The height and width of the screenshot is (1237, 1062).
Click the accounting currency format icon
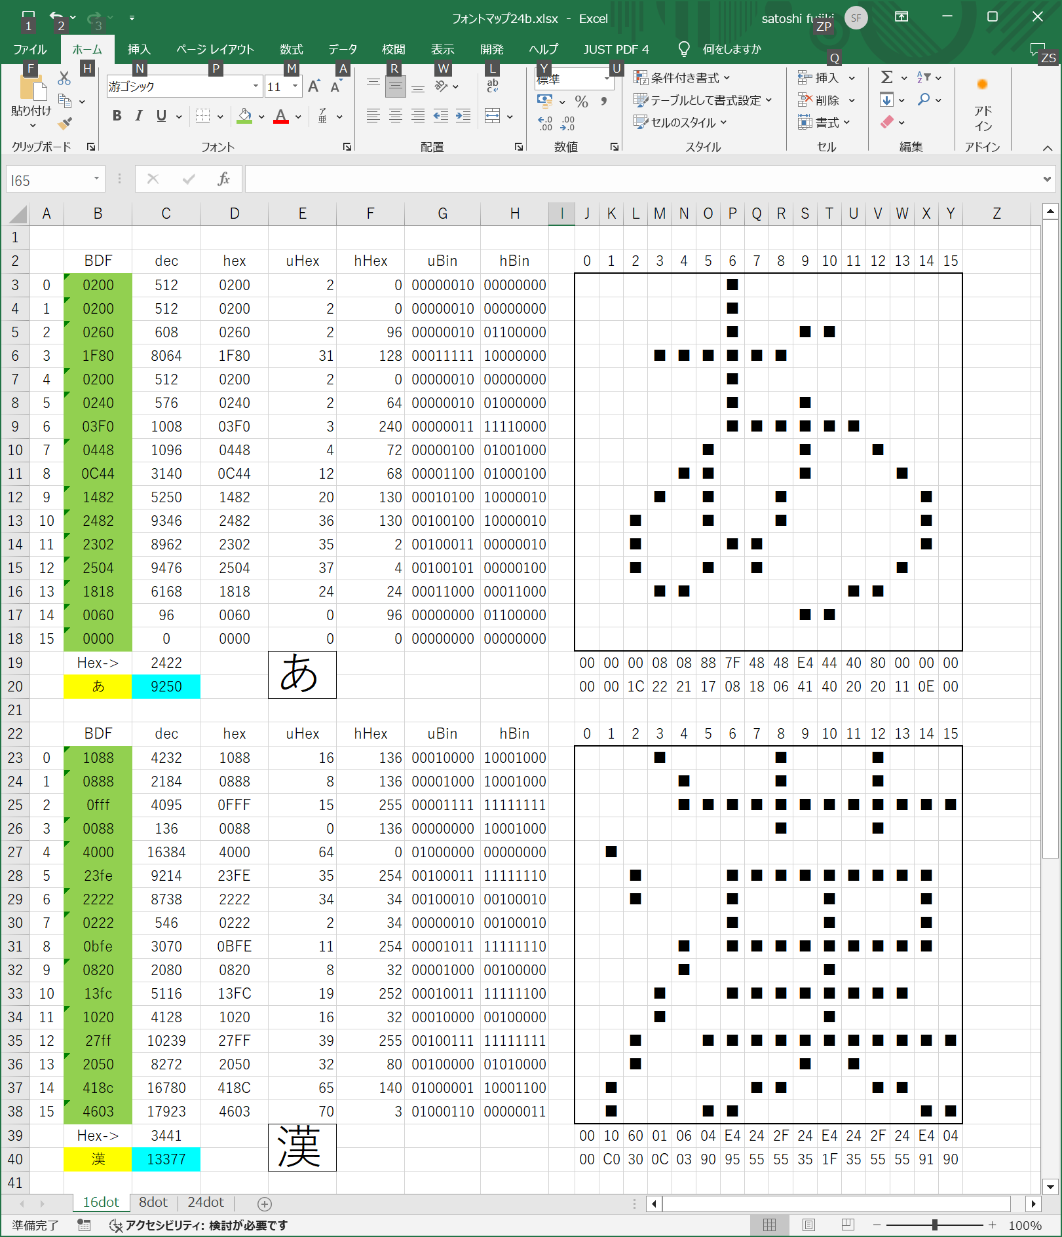click(544, 101)
